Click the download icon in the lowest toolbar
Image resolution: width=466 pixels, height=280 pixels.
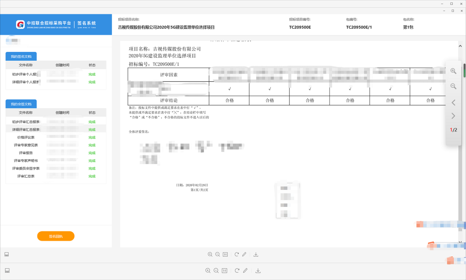pyautogui.click(x=258, y=271)
